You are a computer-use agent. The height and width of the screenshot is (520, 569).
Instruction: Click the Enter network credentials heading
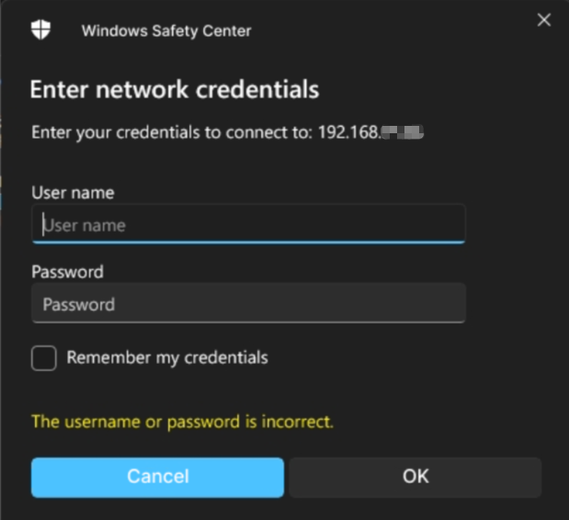tap(175, 89)
